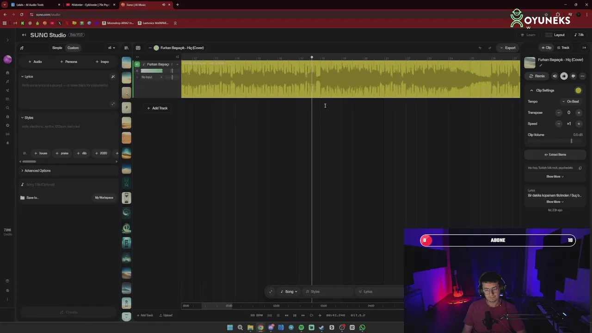Image resolution: width=592 pixels, height=333 pixels.
Task: Toggle loop in transport bar
Action: point(311,315)
